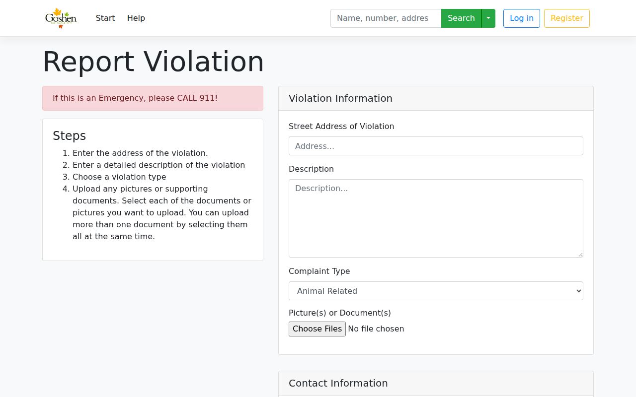Click the Violation Information panel header
This screenshot has height=397, width=636.
point(436,98)
